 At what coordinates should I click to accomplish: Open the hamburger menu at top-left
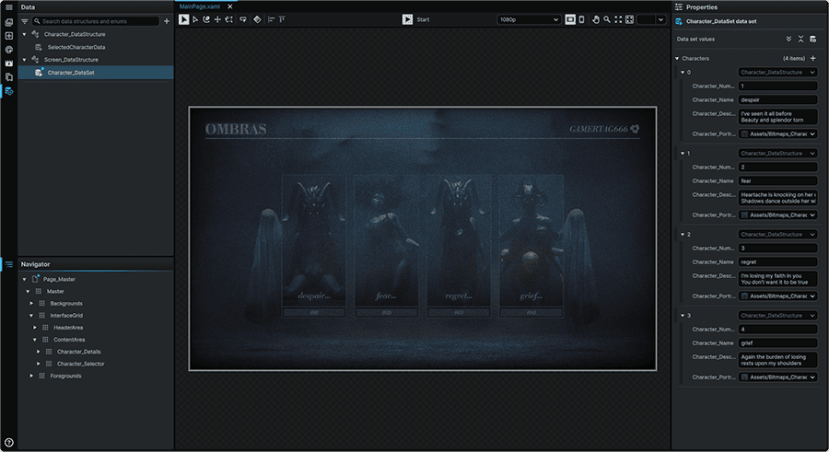tap(8, 6)
